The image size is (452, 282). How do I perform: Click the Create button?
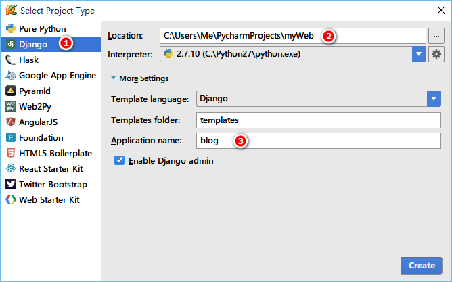(421, 265)
